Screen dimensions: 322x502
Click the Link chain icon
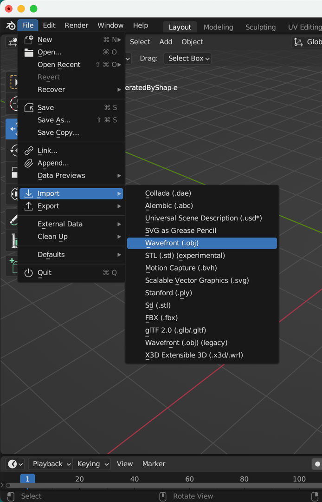[29, 151]
